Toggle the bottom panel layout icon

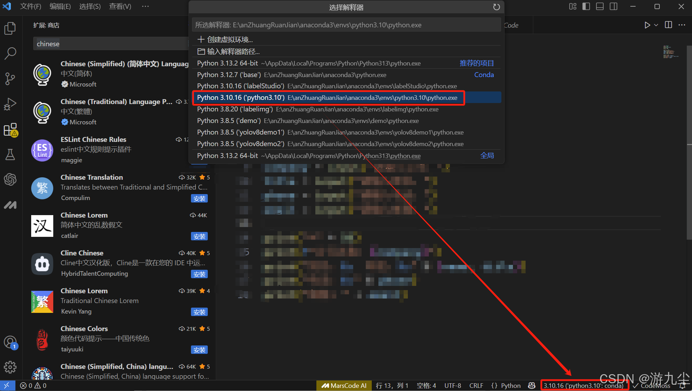[600, 7]
